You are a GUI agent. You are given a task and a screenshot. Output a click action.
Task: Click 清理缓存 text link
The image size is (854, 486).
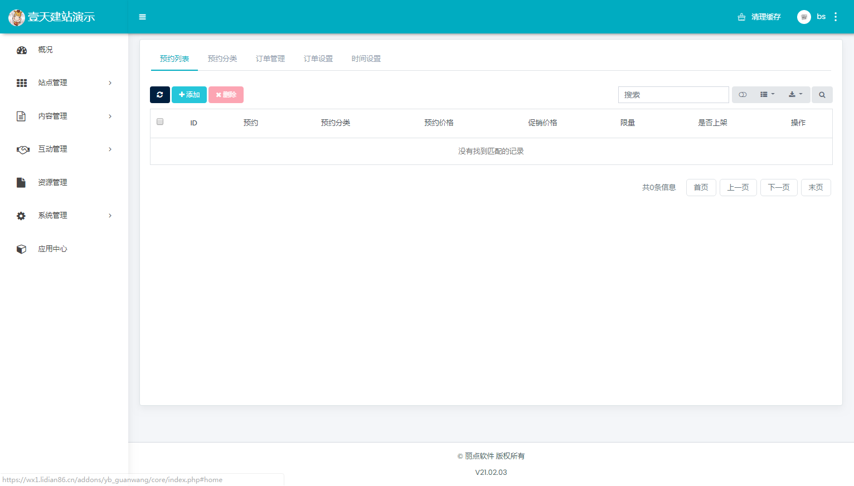point(766,17)
